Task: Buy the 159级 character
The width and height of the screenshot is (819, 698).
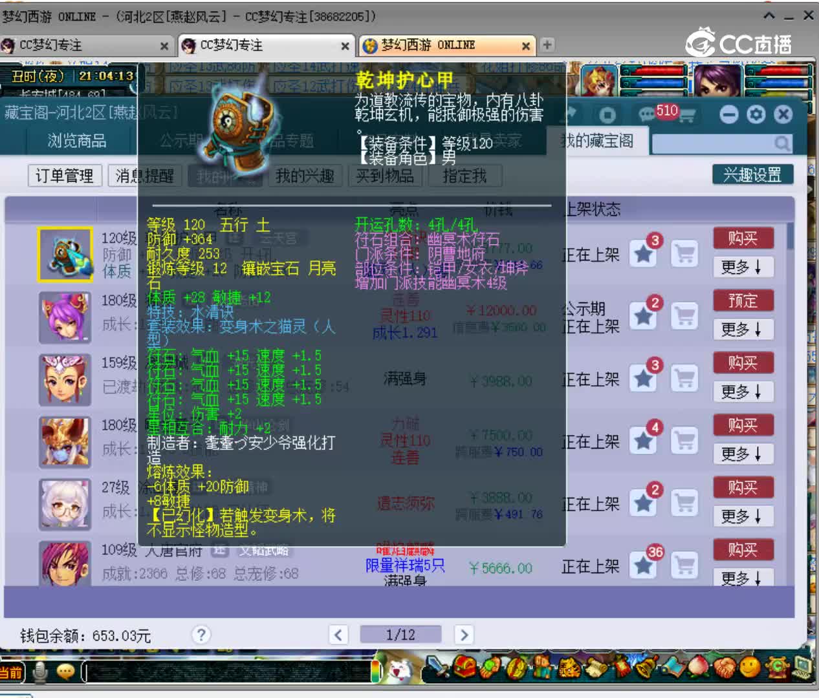Action: (743, 363)
